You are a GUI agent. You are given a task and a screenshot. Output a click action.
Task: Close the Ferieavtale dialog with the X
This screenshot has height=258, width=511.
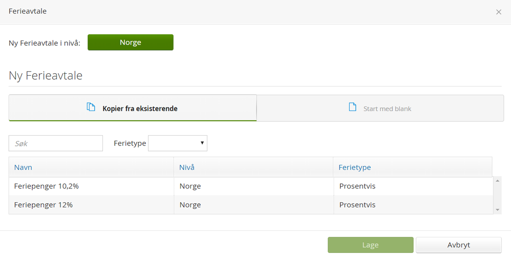pos(499,12)
